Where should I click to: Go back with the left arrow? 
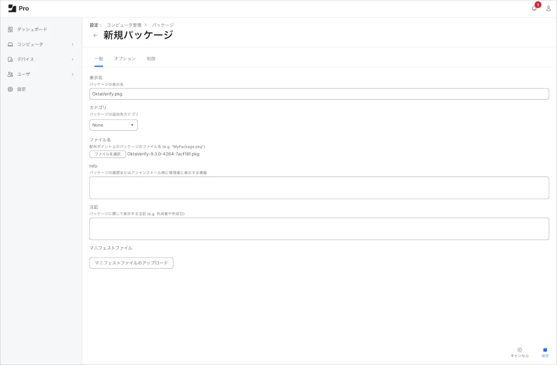[x=96, y=35]
